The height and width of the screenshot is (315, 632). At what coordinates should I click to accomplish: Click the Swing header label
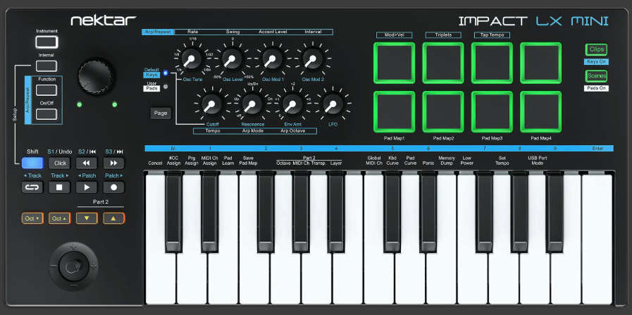coord(233,32)
